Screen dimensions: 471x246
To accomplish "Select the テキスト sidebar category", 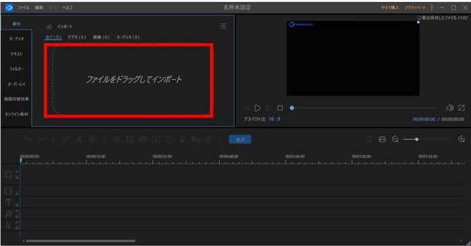I will [16, 54].
